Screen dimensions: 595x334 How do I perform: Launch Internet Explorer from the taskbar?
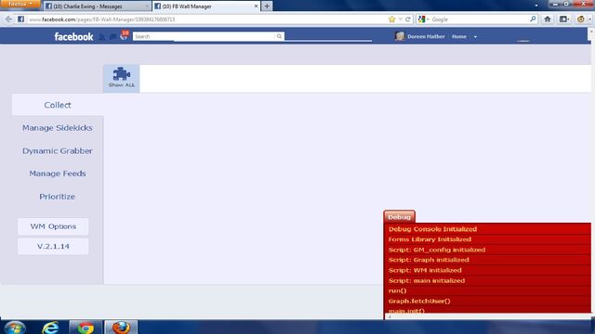tap(50, 328)
